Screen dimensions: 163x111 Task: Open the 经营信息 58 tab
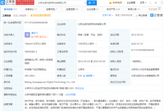click(x=72, y=9)
